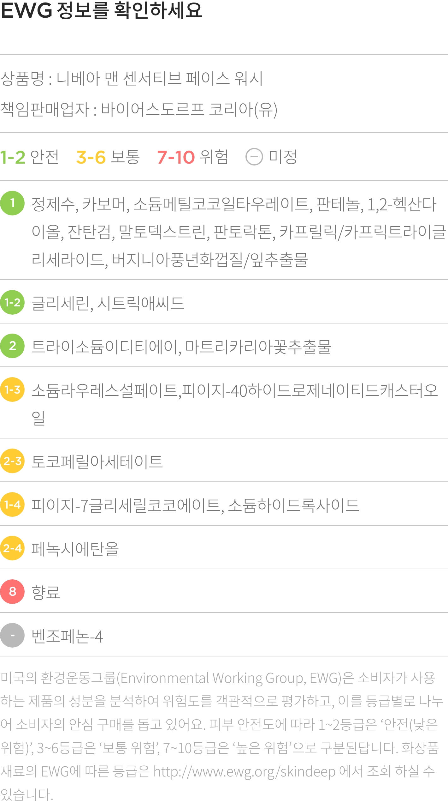Click the 토코페릴아세테이트 ingredient entry

pyautogui.click(x=97, y=462)
